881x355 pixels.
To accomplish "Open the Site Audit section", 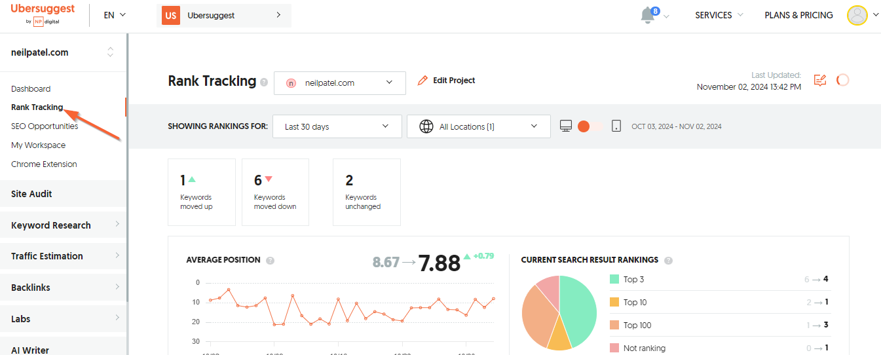I will [x=63, y=194].
